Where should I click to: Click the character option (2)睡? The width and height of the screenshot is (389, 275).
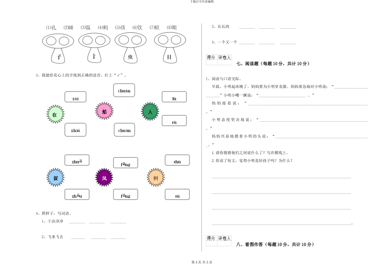pyautogui.click(x=68, y=27)
